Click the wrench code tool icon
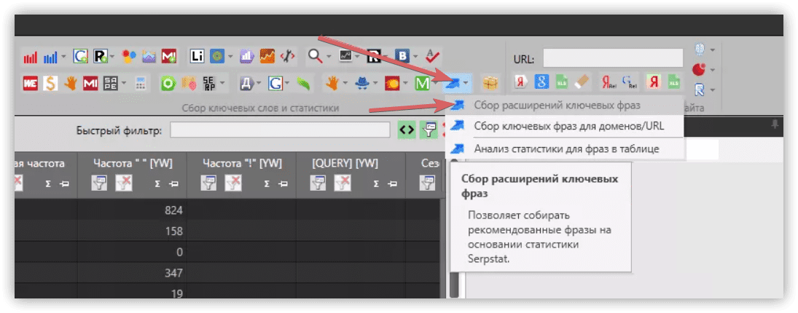 tap(288, 56)
